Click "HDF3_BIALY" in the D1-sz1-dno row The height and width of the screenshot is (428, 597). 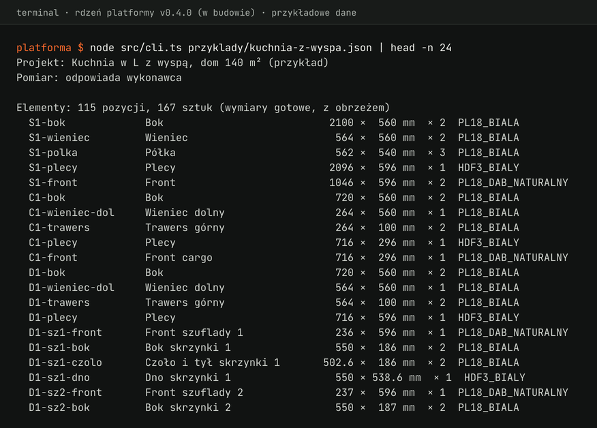click(x=495, y=378)
